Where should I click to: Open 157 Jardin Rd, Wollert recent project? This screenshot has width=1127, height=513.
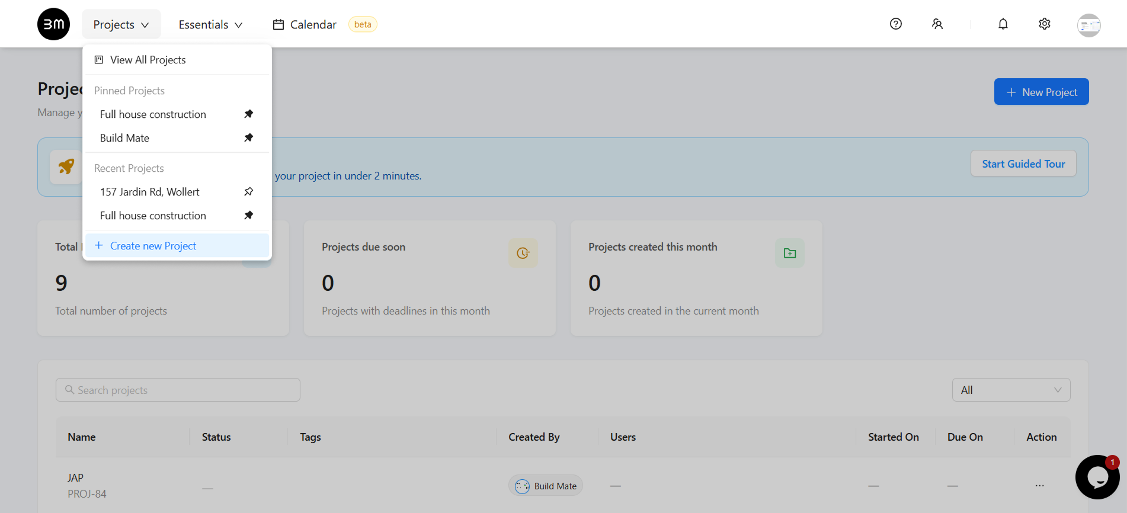149,192
